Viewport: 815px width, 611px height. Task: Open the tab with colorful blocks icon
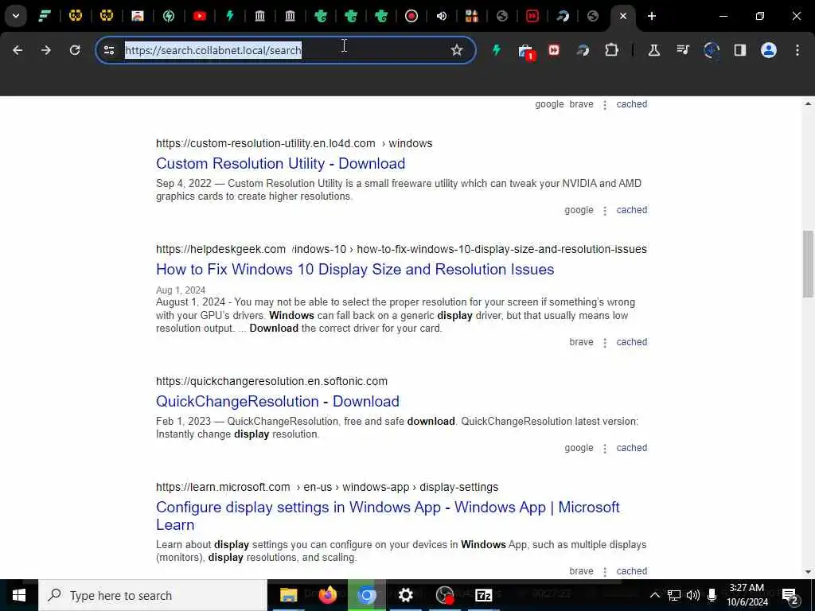pyautogui.click(x=471, y=16)
